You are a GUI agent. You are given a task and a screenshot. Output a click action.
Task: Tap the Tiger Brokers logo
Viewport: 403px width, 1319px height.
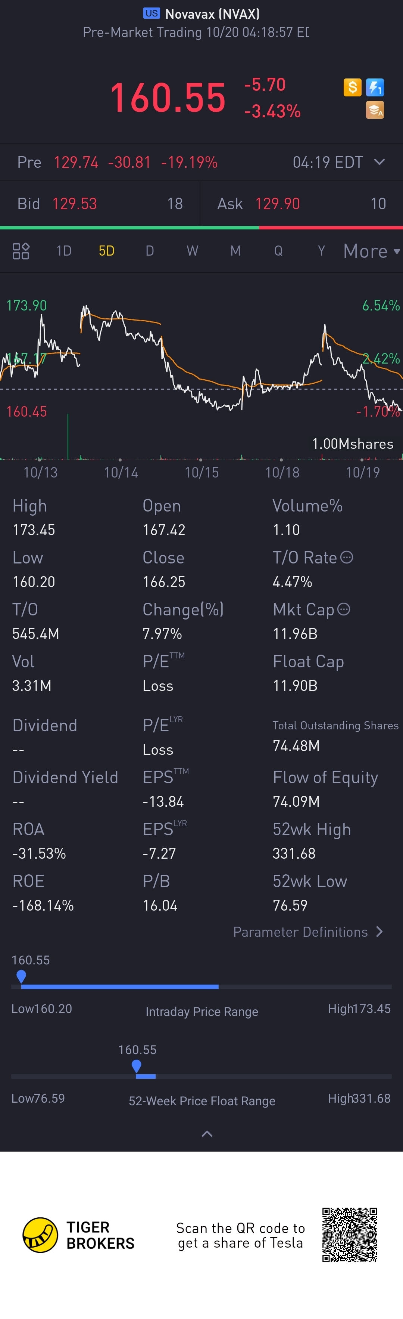point(79,1235)
